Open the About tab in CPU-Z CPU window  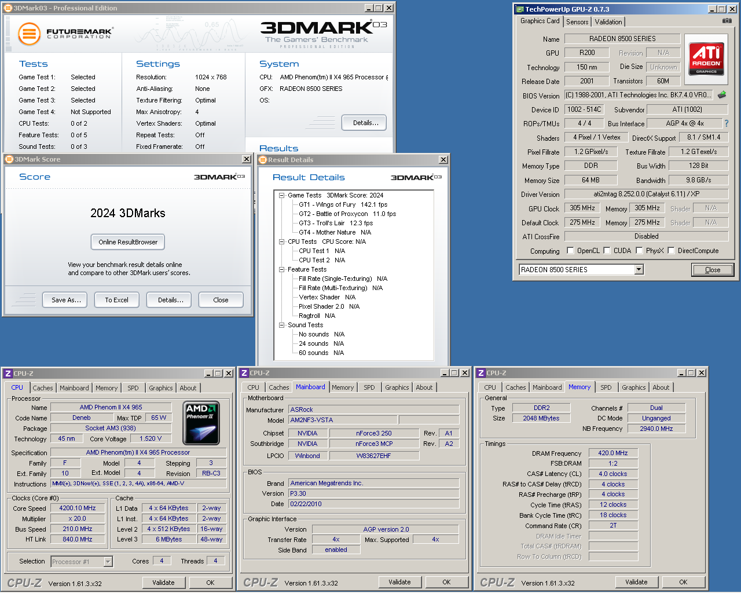pos(188,388)
